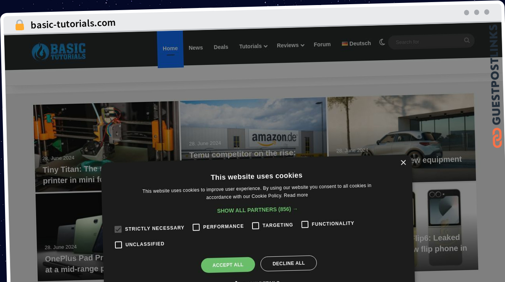Open the Flip6 leaked phone article headline
Screen dimensions: 505x282
click(439, 243)
